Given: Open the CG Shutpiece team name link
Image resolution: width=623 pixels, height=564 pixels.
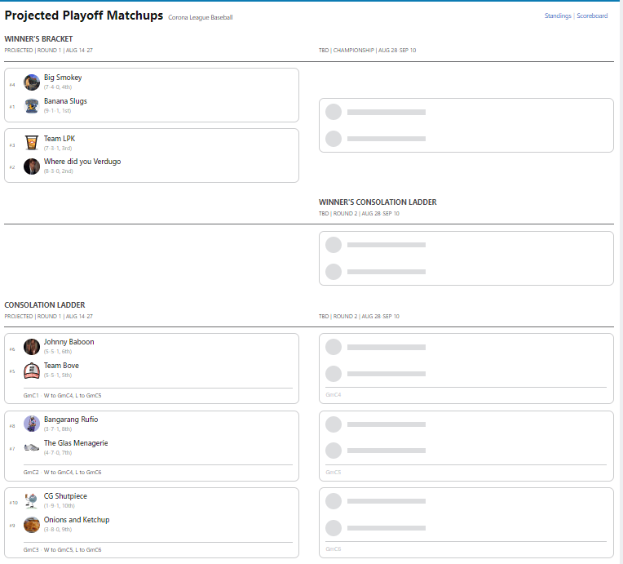Looking at the screenshot, I should 65,496.
